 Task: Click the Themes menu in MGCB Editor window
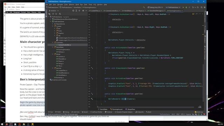coord(34,12)
